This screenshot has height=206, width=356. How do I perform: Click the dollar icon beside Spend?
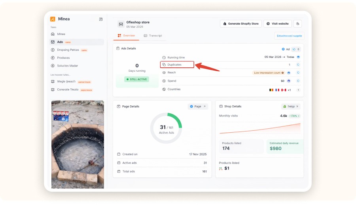pyautogui.click(x=164, y=81)
